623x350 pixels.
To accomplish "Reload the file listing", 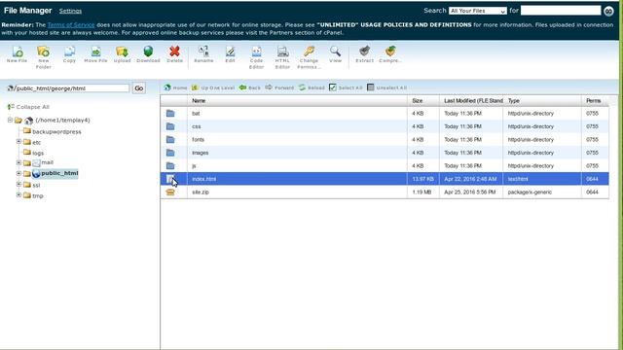I will pyautogui.click(x=311, y=87).
